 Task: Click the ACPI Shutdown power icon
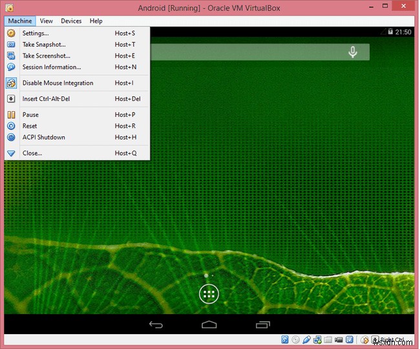11,137
